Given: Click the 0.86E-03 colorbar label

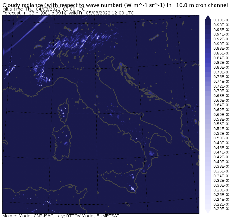Looking at the screenshot, I should pos(221,53).
